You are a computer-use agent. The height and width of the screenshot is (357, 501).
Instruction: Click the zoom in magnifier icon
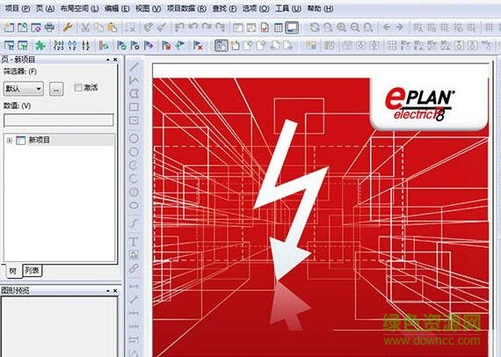(x=342, y=27)
